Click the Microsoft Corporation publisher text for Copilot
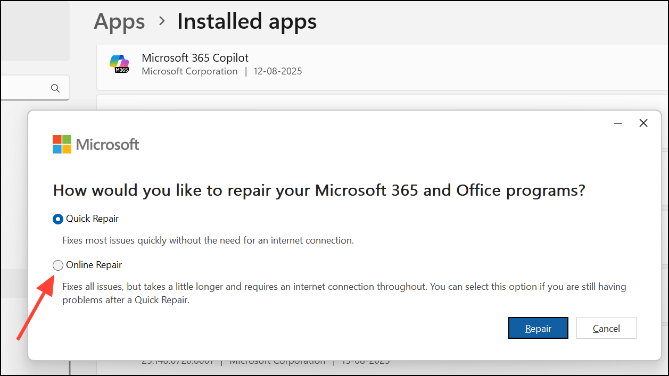Image resolution: width=669 pixels, height=376 pixels. click(x=189, y=71)
